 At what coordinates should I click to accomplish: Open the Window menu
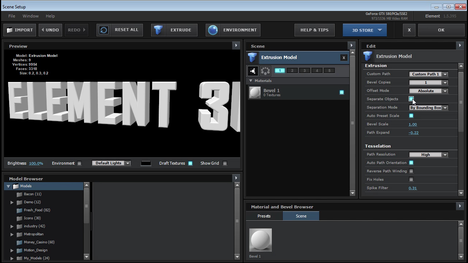tap(31, 16)
